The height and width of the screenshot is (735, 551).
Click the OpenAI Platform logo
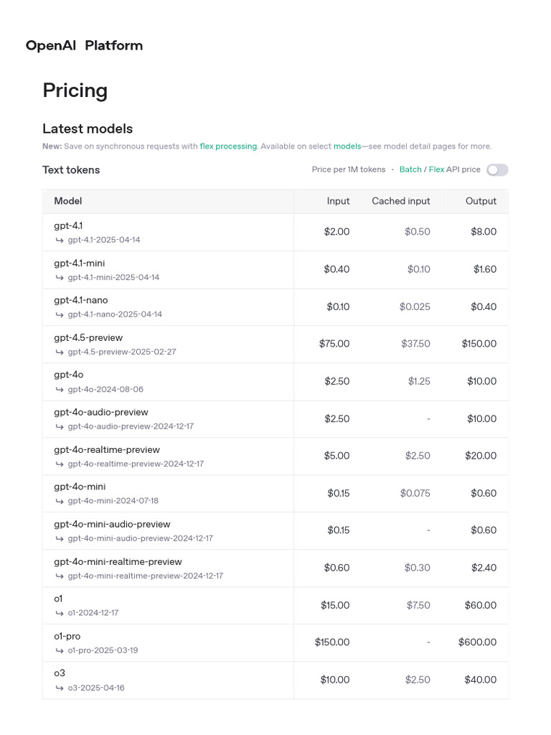point(84,46)
